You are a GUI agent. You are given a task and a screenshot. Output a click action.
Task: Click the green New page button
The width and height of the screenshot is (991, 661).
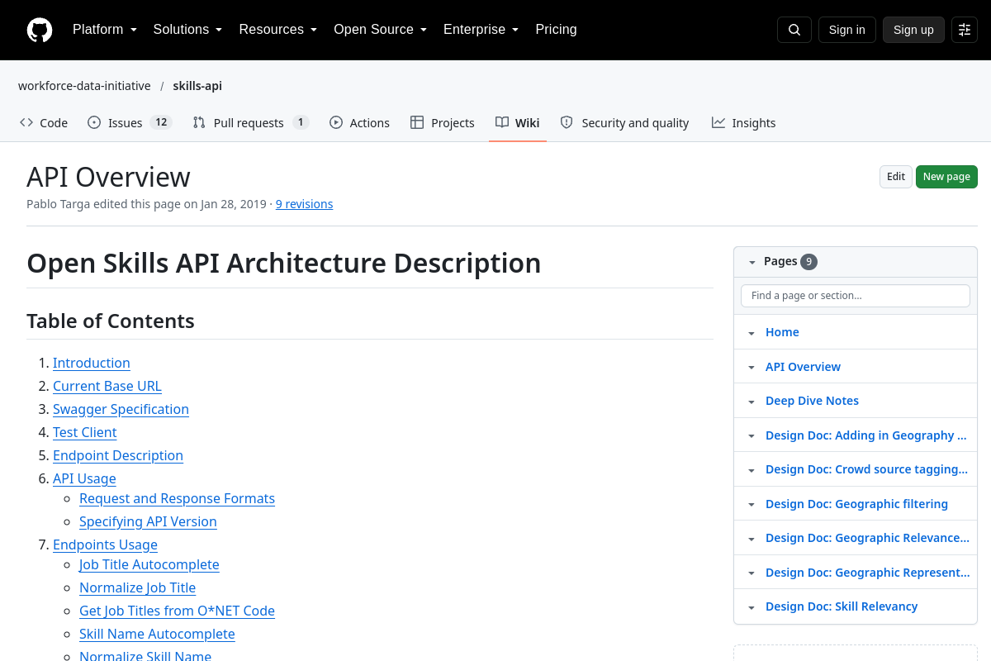946,177
